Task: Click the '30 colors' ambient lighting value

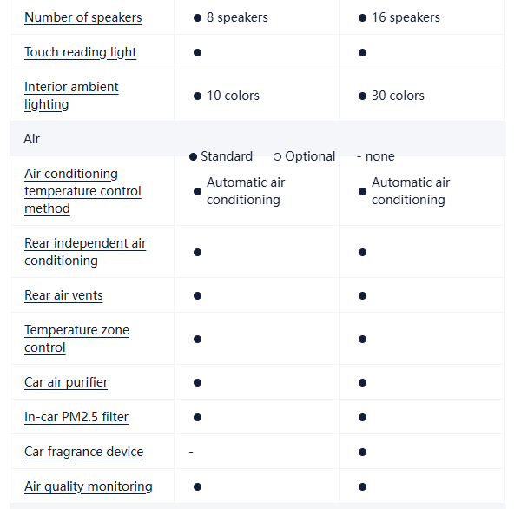Action: [x=398, y=96]
